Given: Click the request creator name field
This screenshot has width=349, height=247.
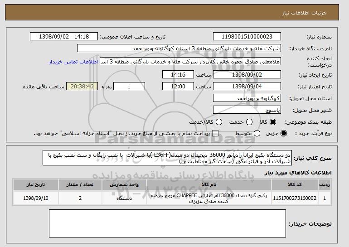Looking at the screenshot, I should [190, 62].
